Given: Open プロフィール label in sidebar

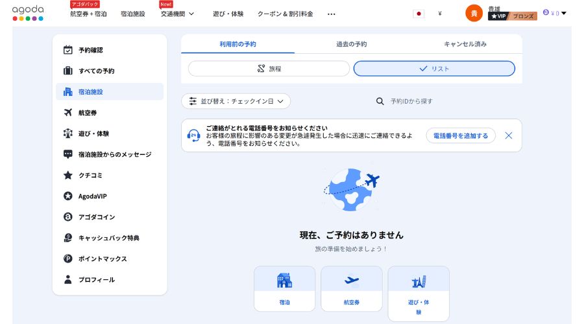Looking at the screenshot, I should (97, 279).
